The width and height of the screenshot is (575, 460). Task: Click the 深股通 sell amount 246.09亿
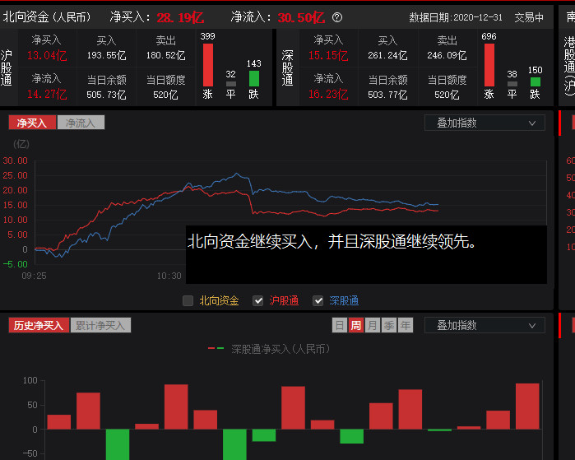click(447, 55)
